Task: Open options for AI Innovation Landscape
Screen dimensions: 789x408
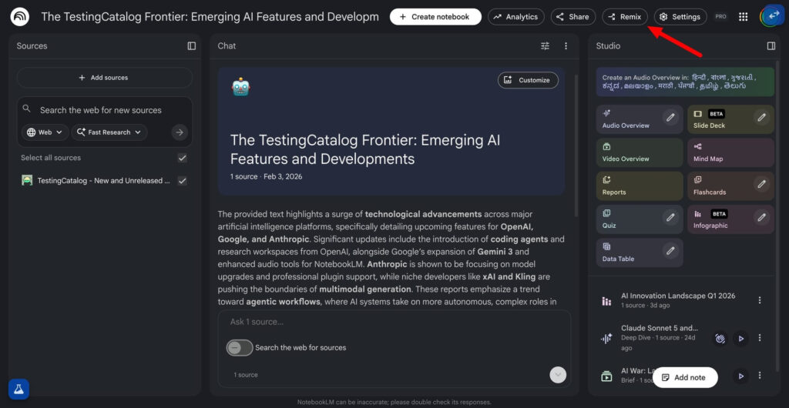Action: 760,300
